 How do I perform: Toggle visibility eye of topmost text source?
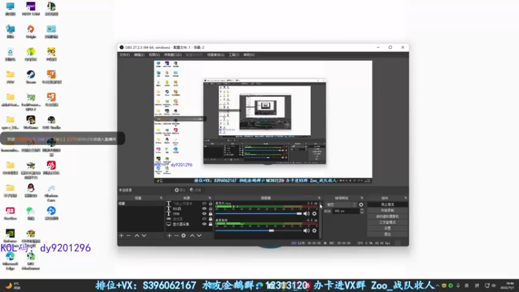click(x=204, y=204)
